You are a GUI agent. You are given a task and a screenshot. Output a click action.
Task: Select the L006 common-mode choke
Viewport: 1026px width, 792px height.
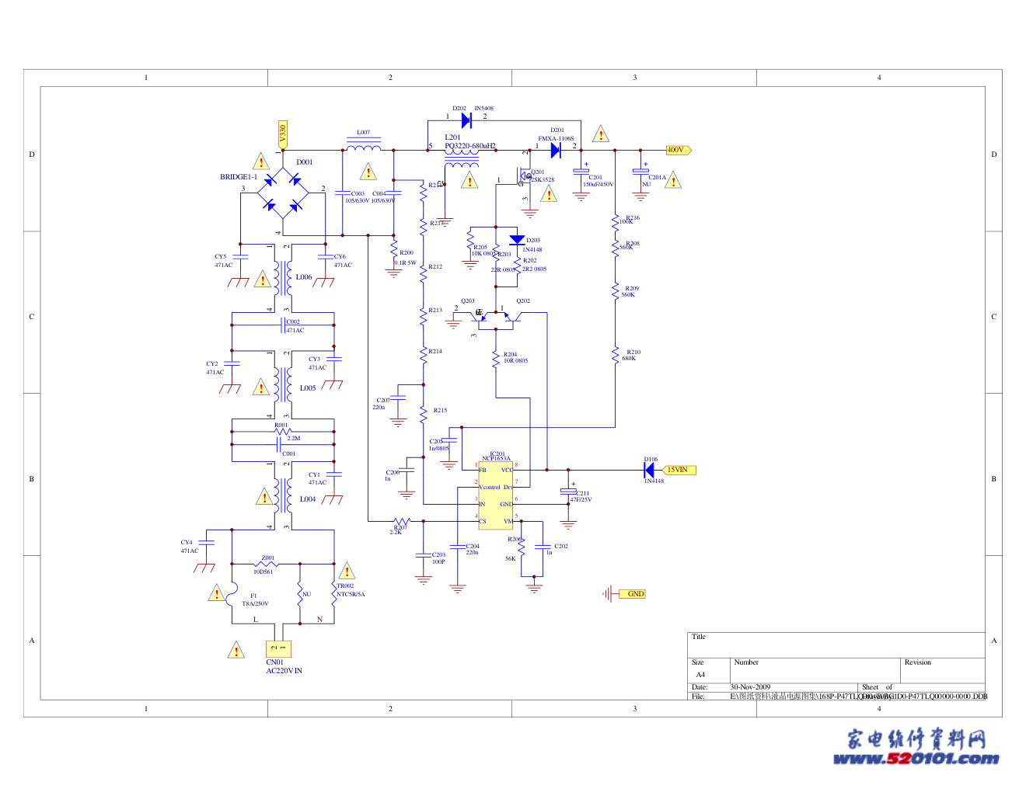coord(281,277)
